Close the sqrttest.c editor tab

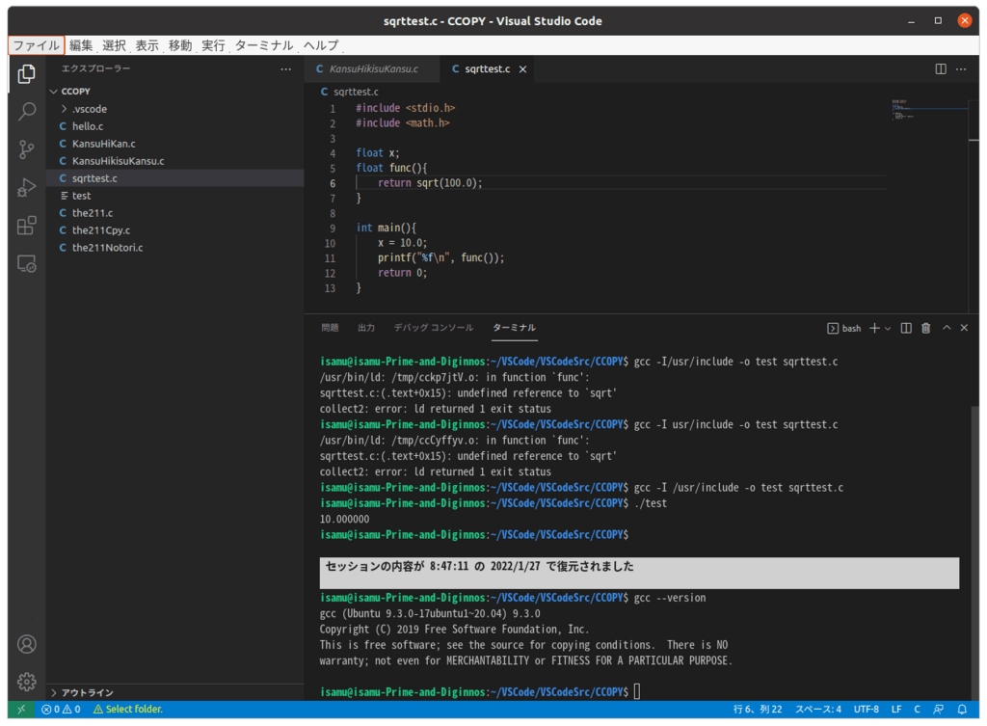point(522,69)
